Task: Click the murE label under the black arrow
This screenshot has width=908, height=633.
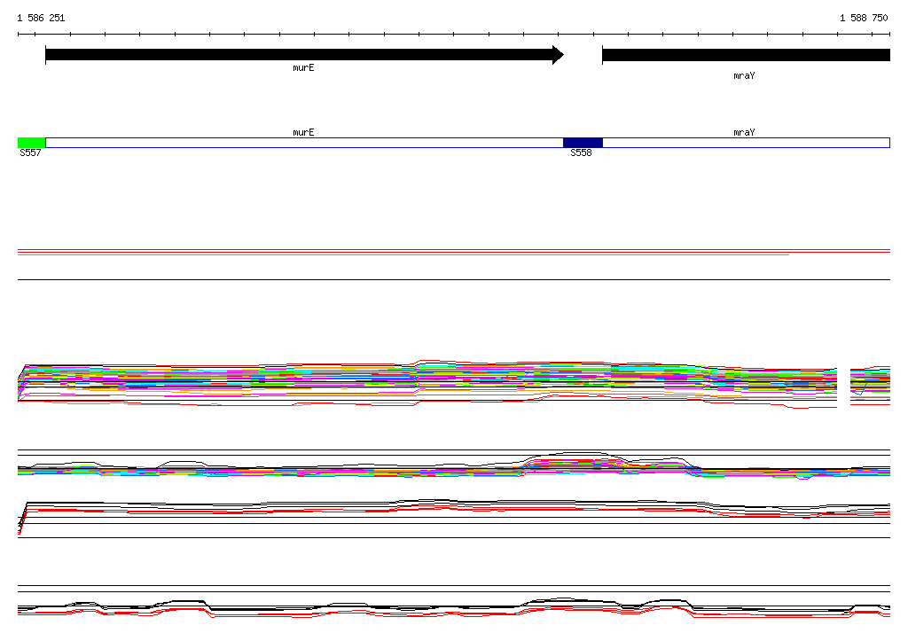Action: click(x=303, y=67)
